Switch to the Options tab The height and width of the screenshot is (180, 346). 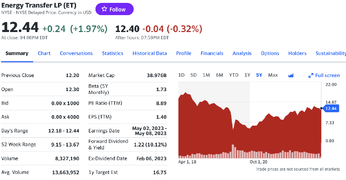pos(270,53)
